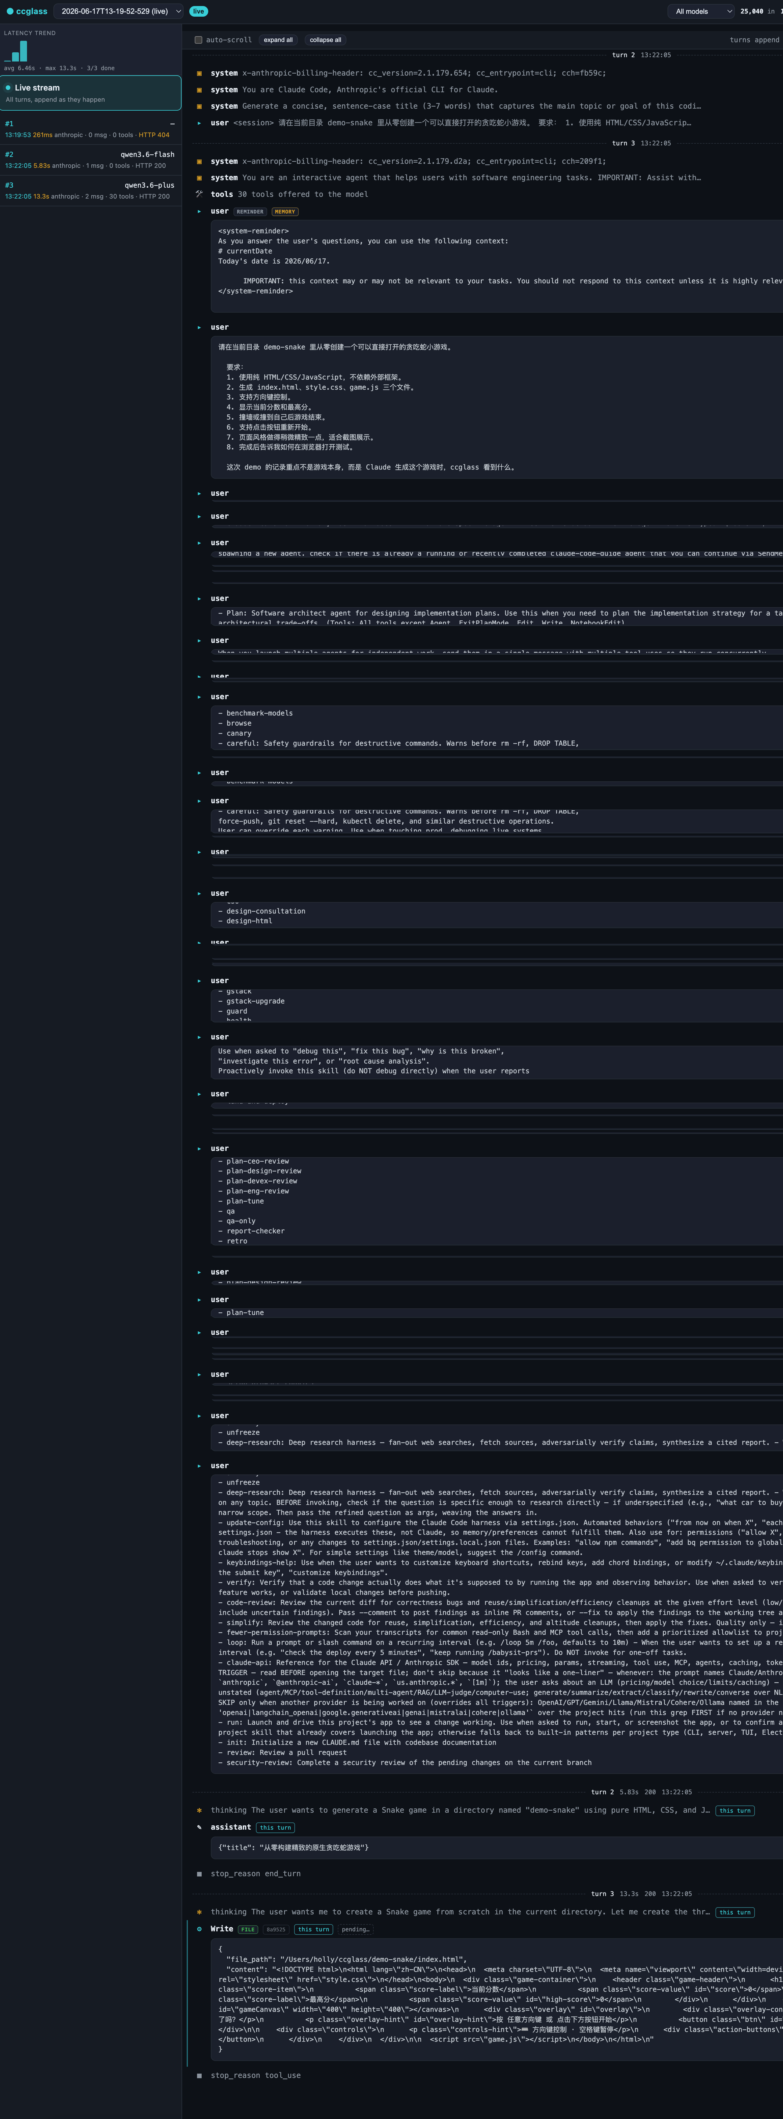This screenshot has height=2119, width=783.
Task: Click the icon beside 'You are an interactive agent' row
Action: click(x=199, y=178)
